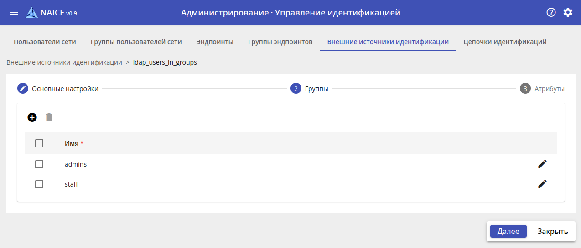The height and width of the screenshot is (248, 581).
Task: Open the help question mark icon
Action: (551, 12)
